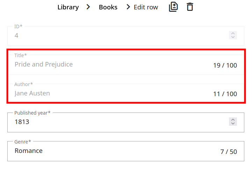
Task: Click the duplicate row icon
Action: 173,7
